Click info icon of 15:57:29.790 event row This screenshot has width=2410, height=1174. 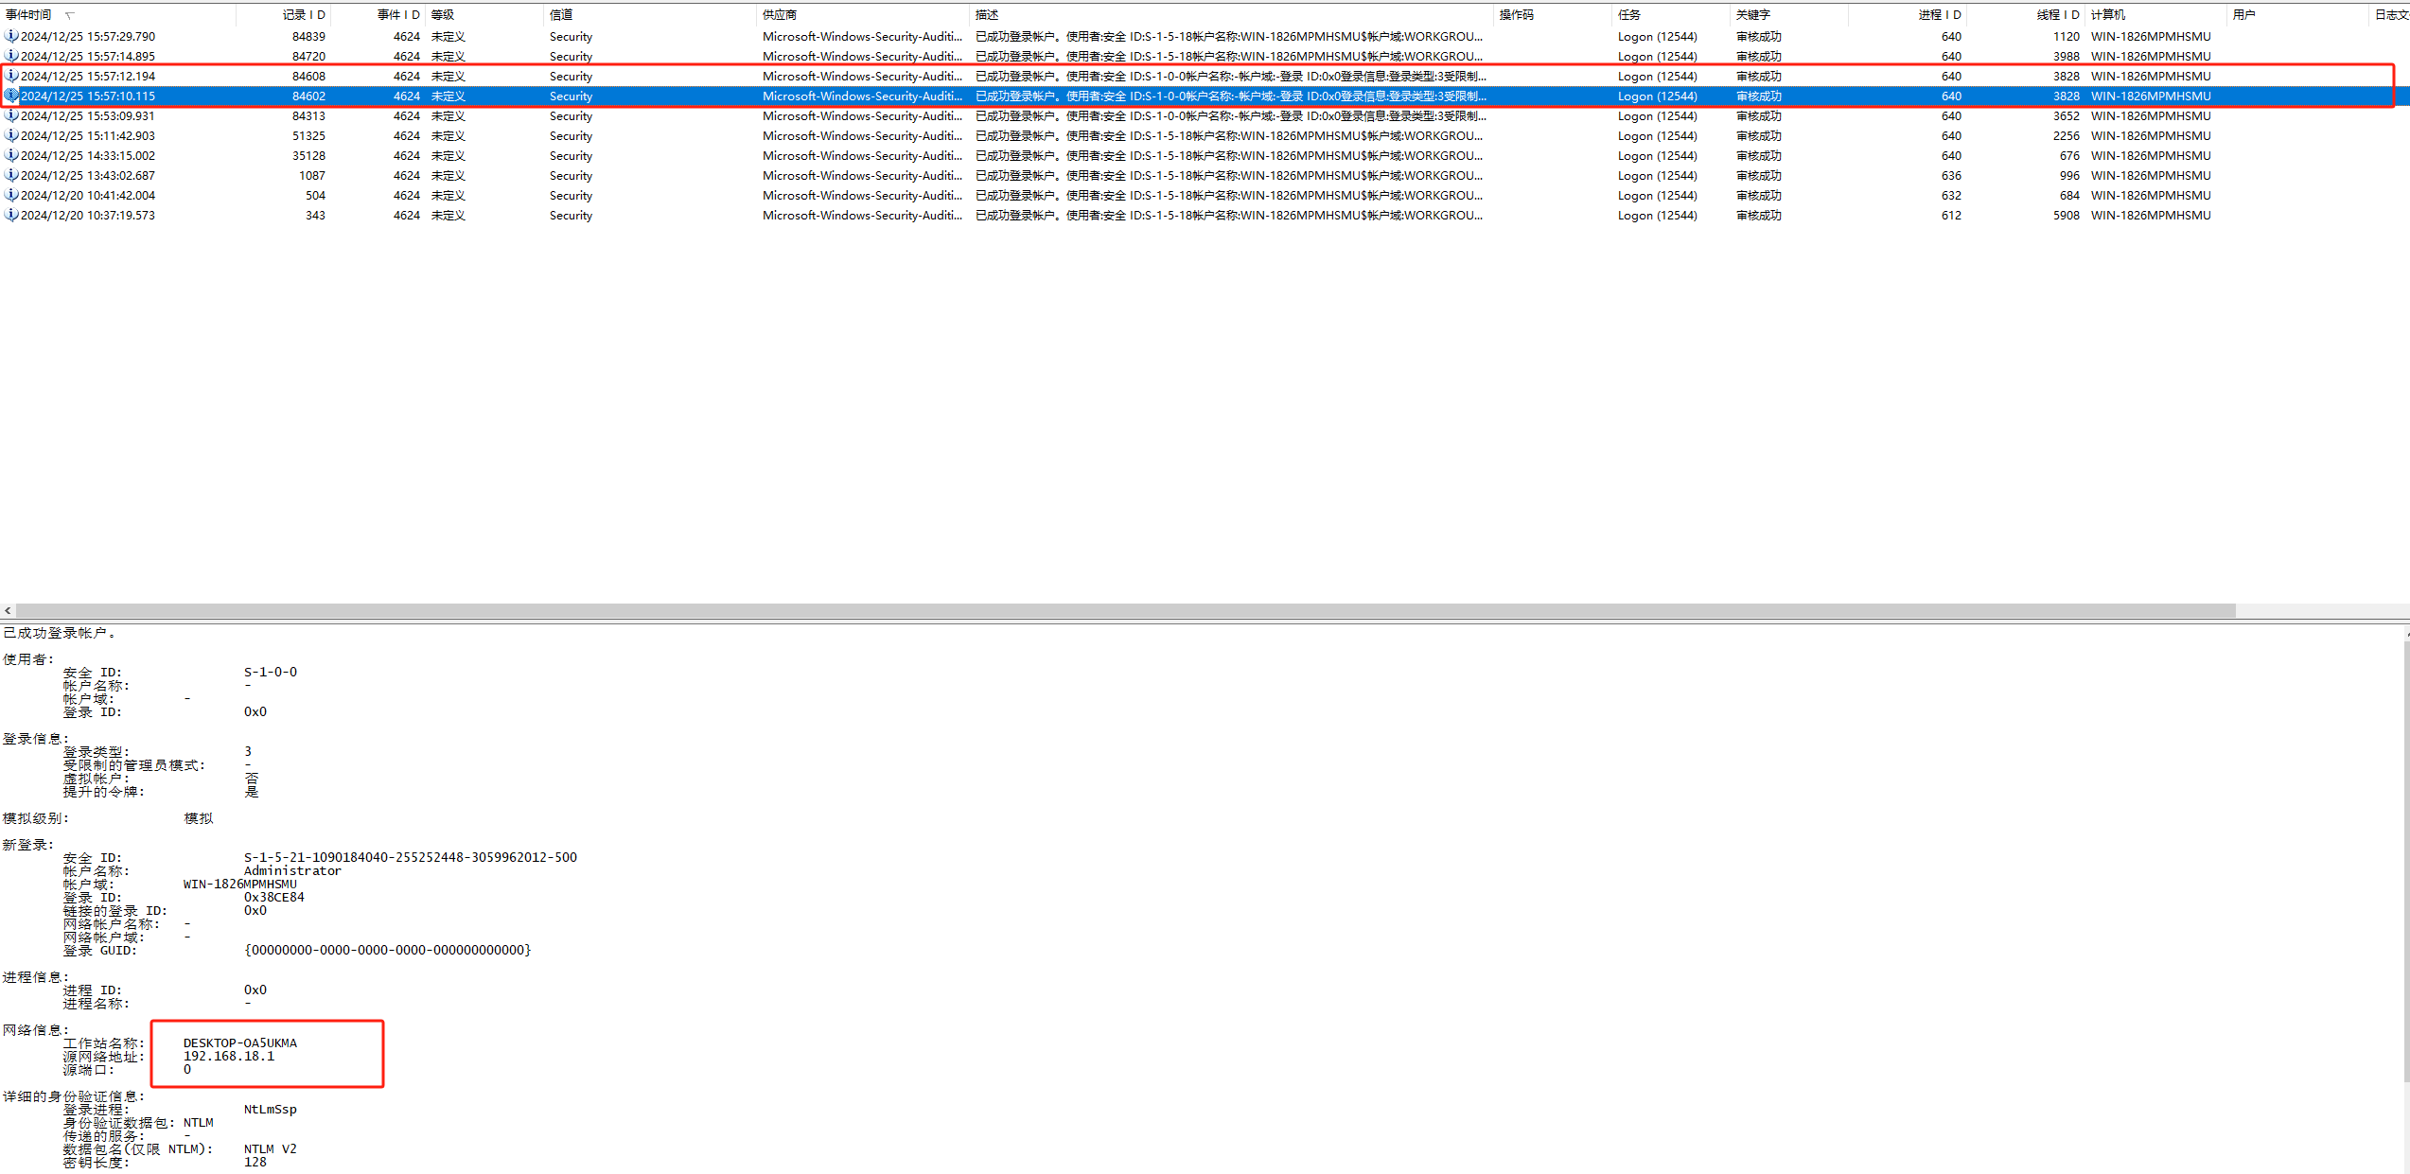10,36
